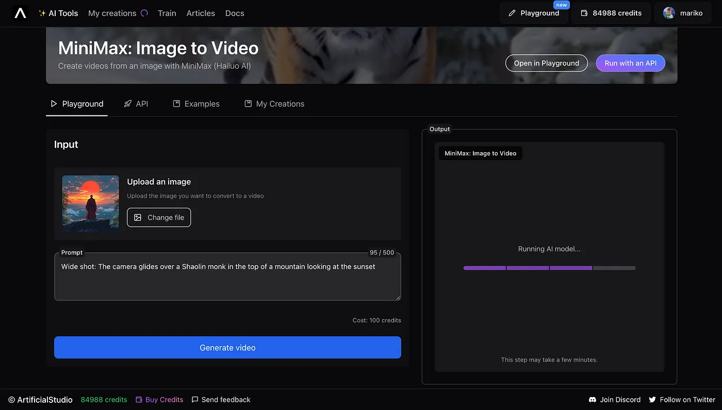Screen dimensions: 722x410
Task: Open the Docs page
Action: (x=235, y=13)
